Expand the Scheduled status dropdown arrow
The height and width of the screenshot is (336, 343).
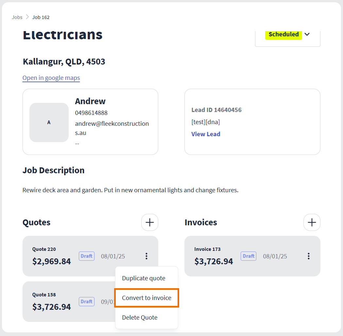(x=307, y=34)
